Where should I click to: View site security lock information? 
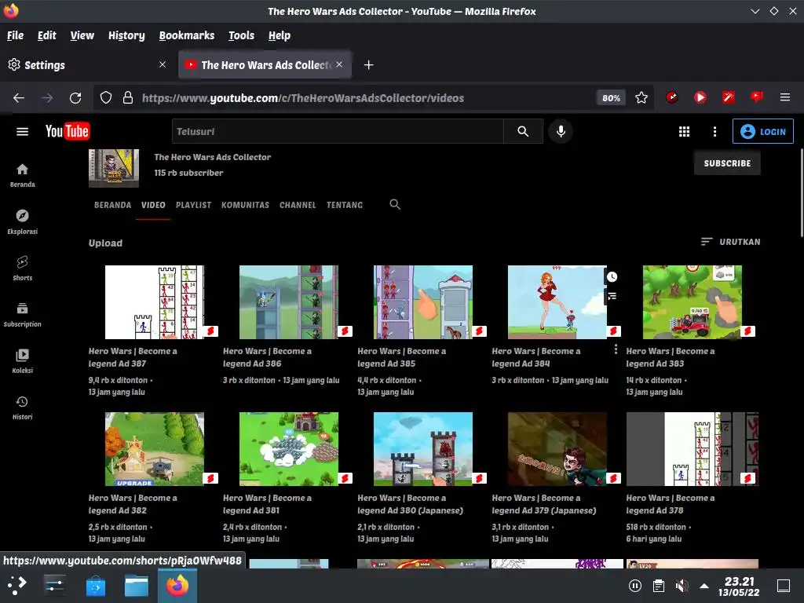click(128, 97)
